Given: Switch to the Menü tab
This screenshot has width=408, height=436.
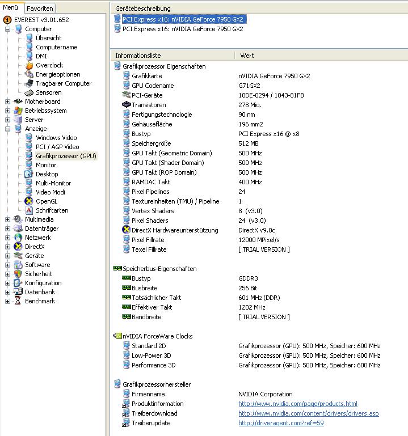Looking at the screenshot, I should coord(11,7).
